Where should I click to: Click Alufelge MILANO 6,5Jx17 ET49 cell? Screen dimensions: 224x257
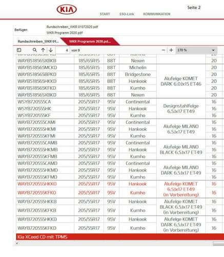coord(181,129)
